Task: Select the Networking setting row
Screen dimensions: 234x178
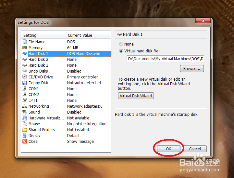Action: pos(66,106)
